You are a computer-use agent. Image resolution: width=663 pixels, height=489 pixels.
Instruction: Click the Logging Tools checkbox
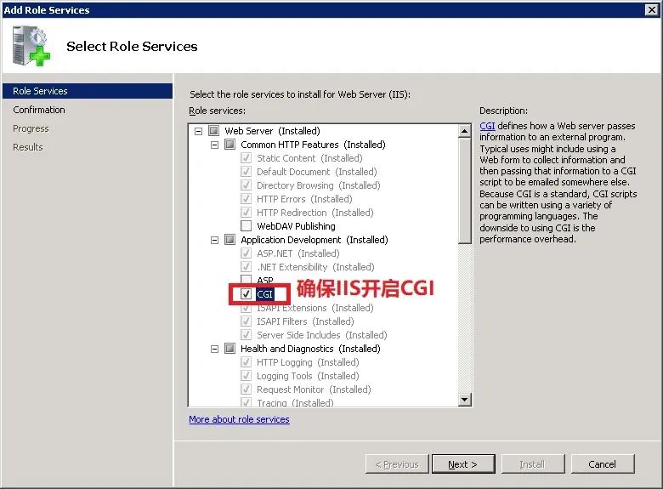click(246, 376)
